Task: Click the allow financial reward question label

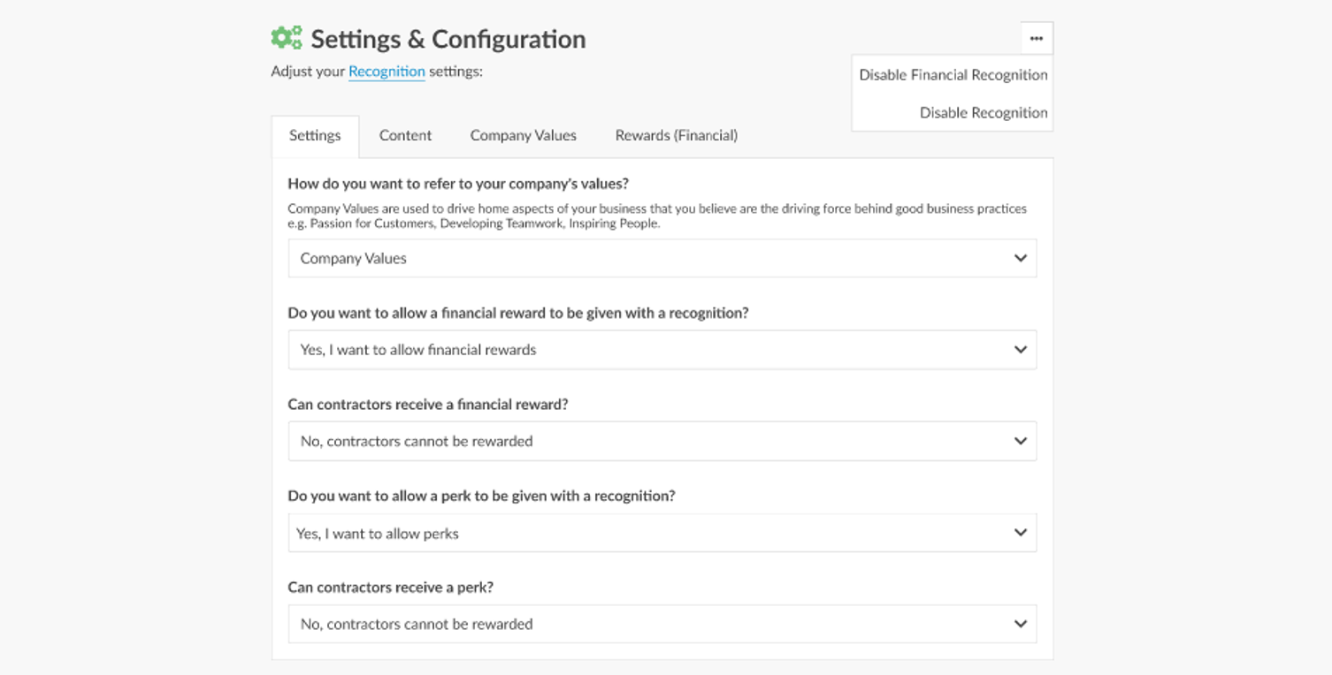Action: (517, 313)
